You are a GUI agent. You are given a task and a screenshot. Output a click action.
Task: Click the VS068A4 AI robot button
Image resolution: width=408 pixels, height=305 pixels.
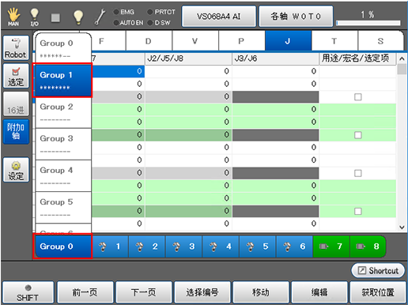219,17
